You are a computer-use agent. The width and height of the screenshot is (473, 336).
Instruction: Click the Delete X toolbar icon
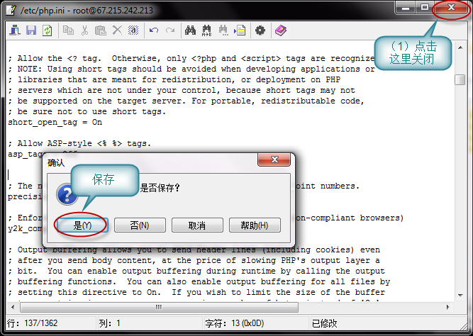pyautogui.click(x=116, y=30)
